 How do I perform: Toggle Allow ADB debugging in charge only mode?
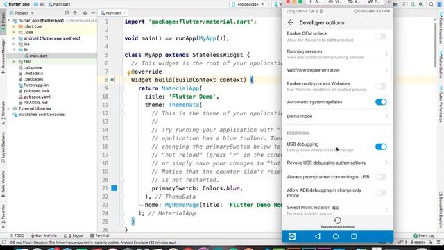381,193
